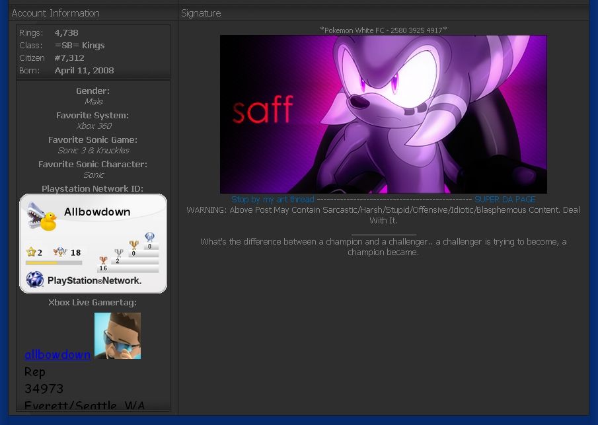Click the Signature panel header

[201, 13]
